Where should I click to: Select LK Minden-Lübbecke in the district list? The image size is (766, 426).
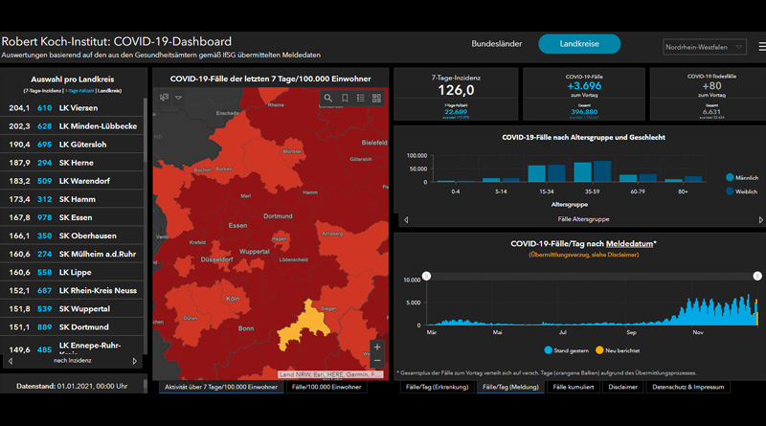coord(72,126)
